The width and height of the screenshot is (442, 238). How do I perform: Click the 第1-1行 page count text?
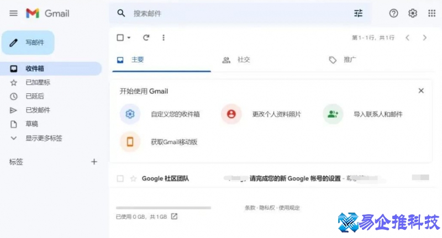(373, 38)
